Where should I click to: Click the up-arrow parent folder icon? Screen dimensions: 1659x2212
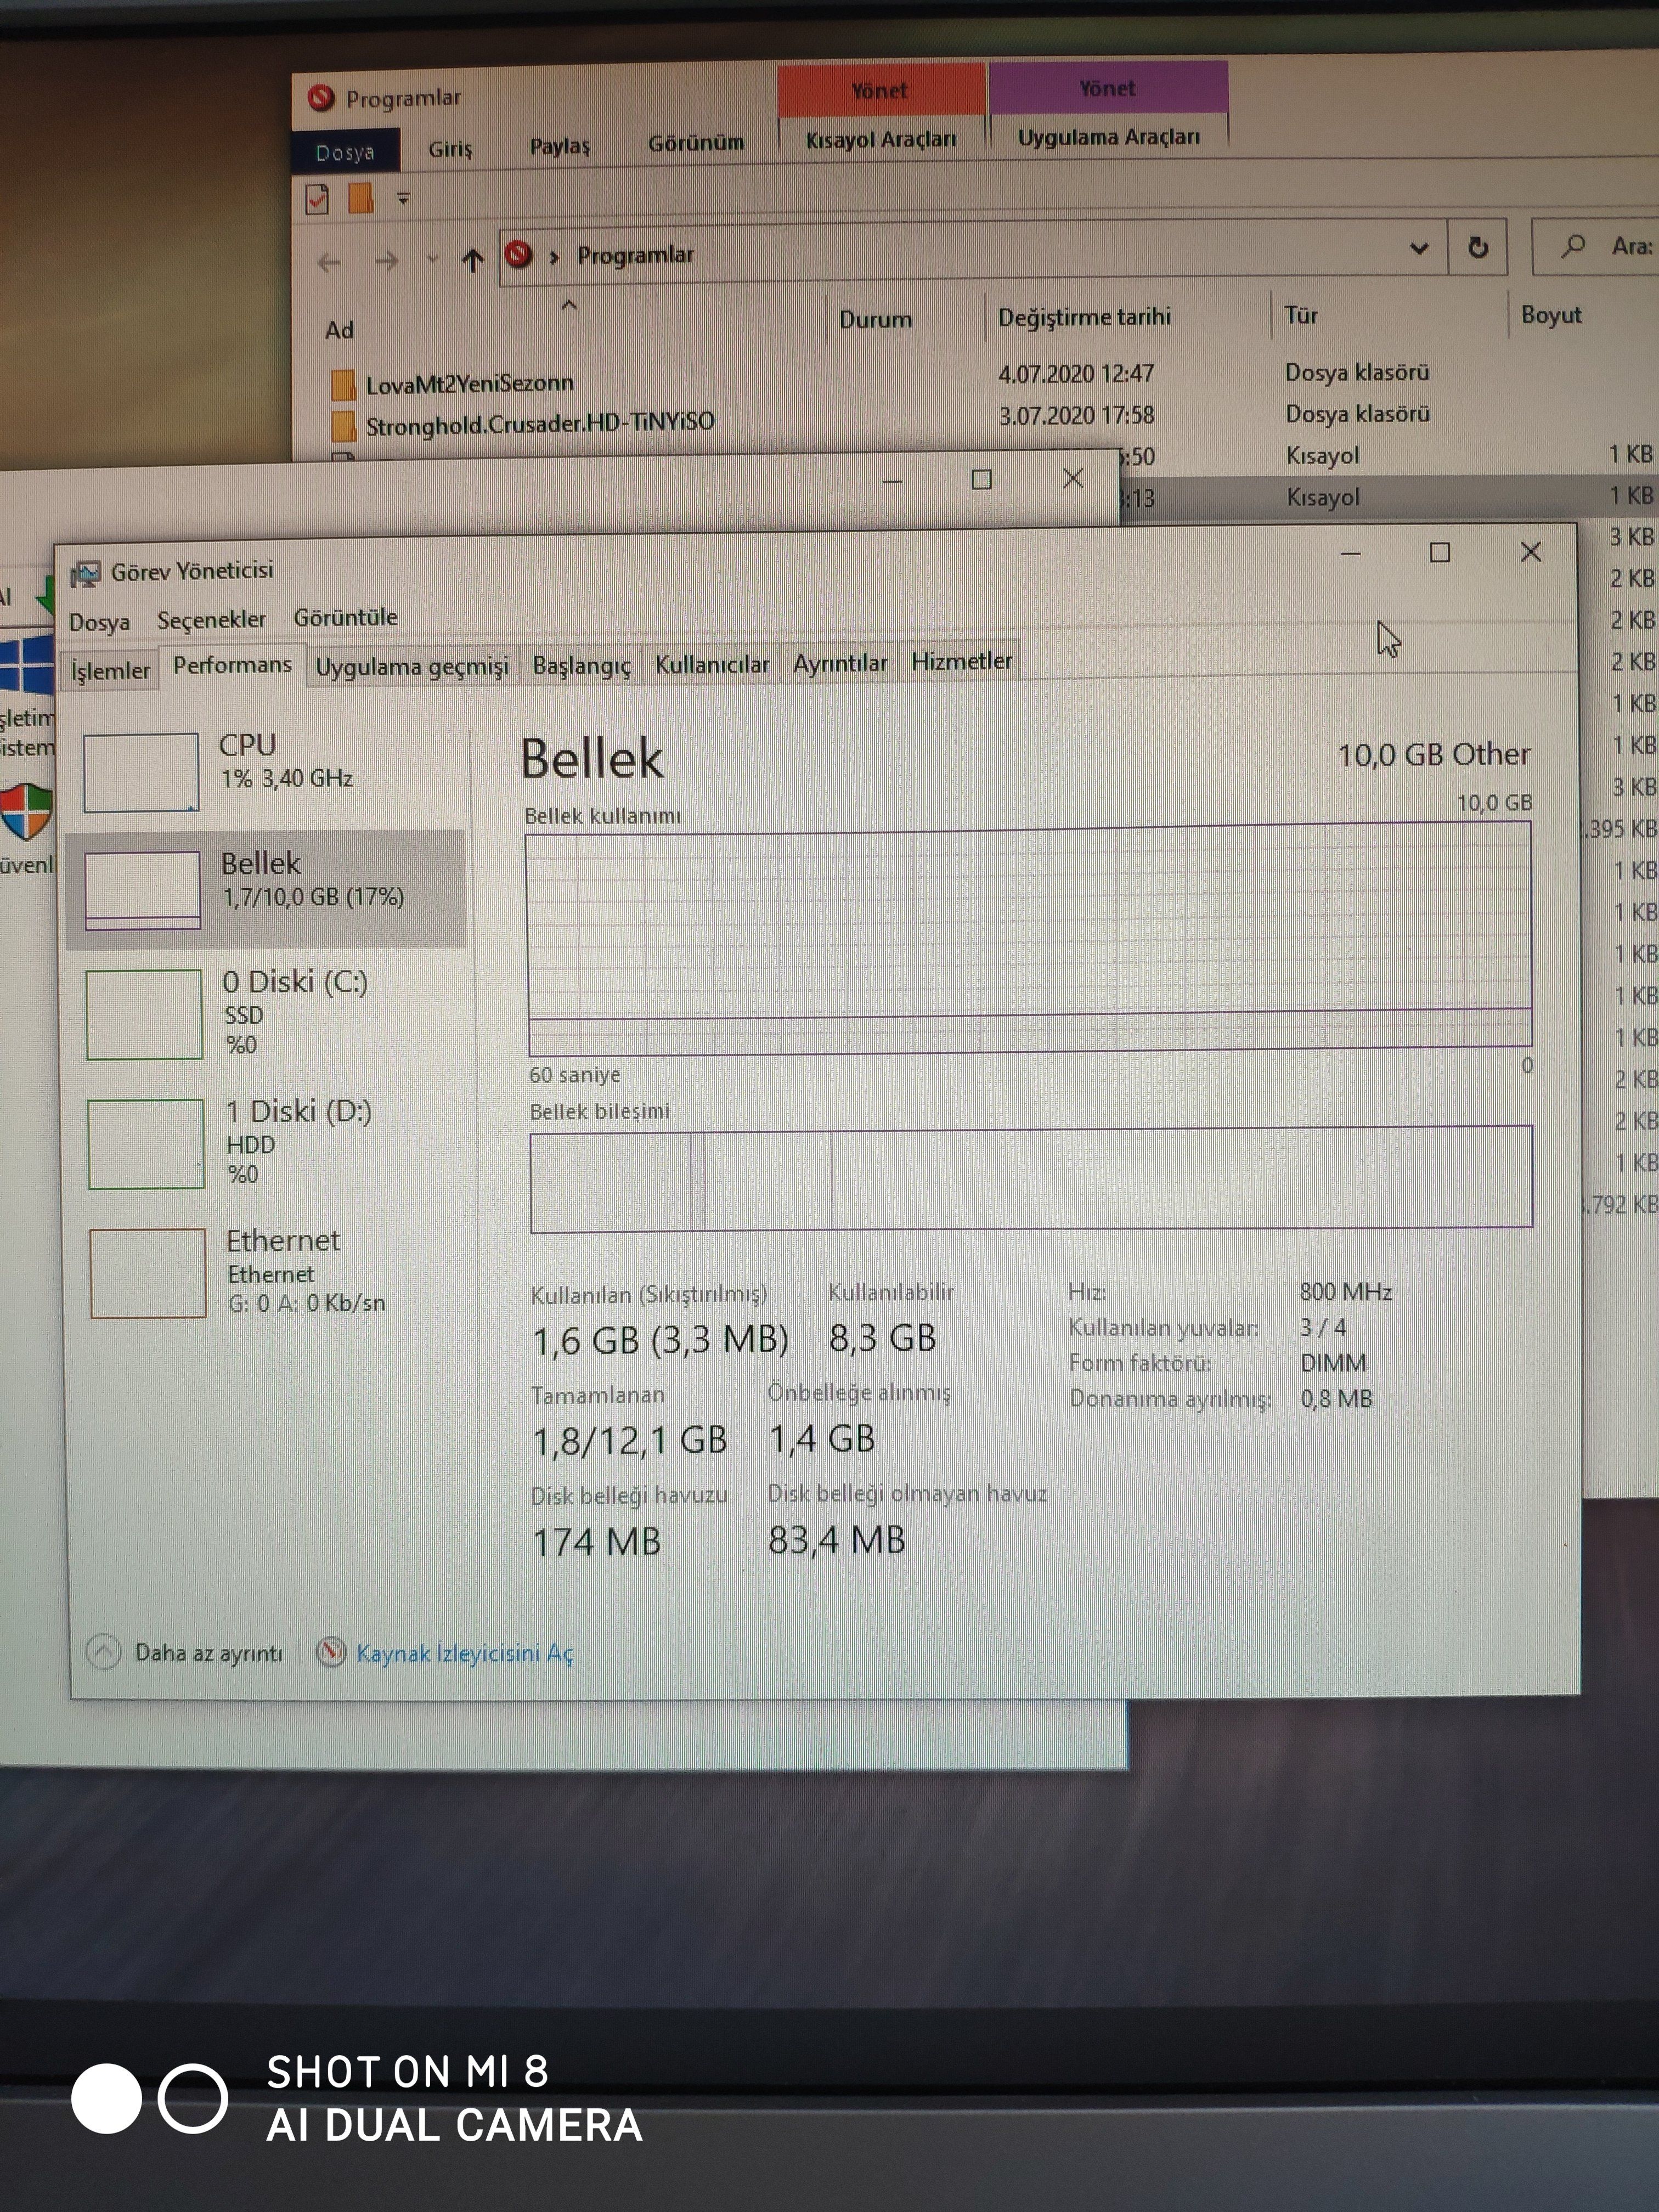point(473,261)
